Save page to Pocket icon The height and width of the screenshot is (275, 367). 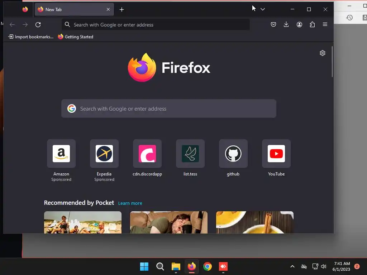(273, 24)
